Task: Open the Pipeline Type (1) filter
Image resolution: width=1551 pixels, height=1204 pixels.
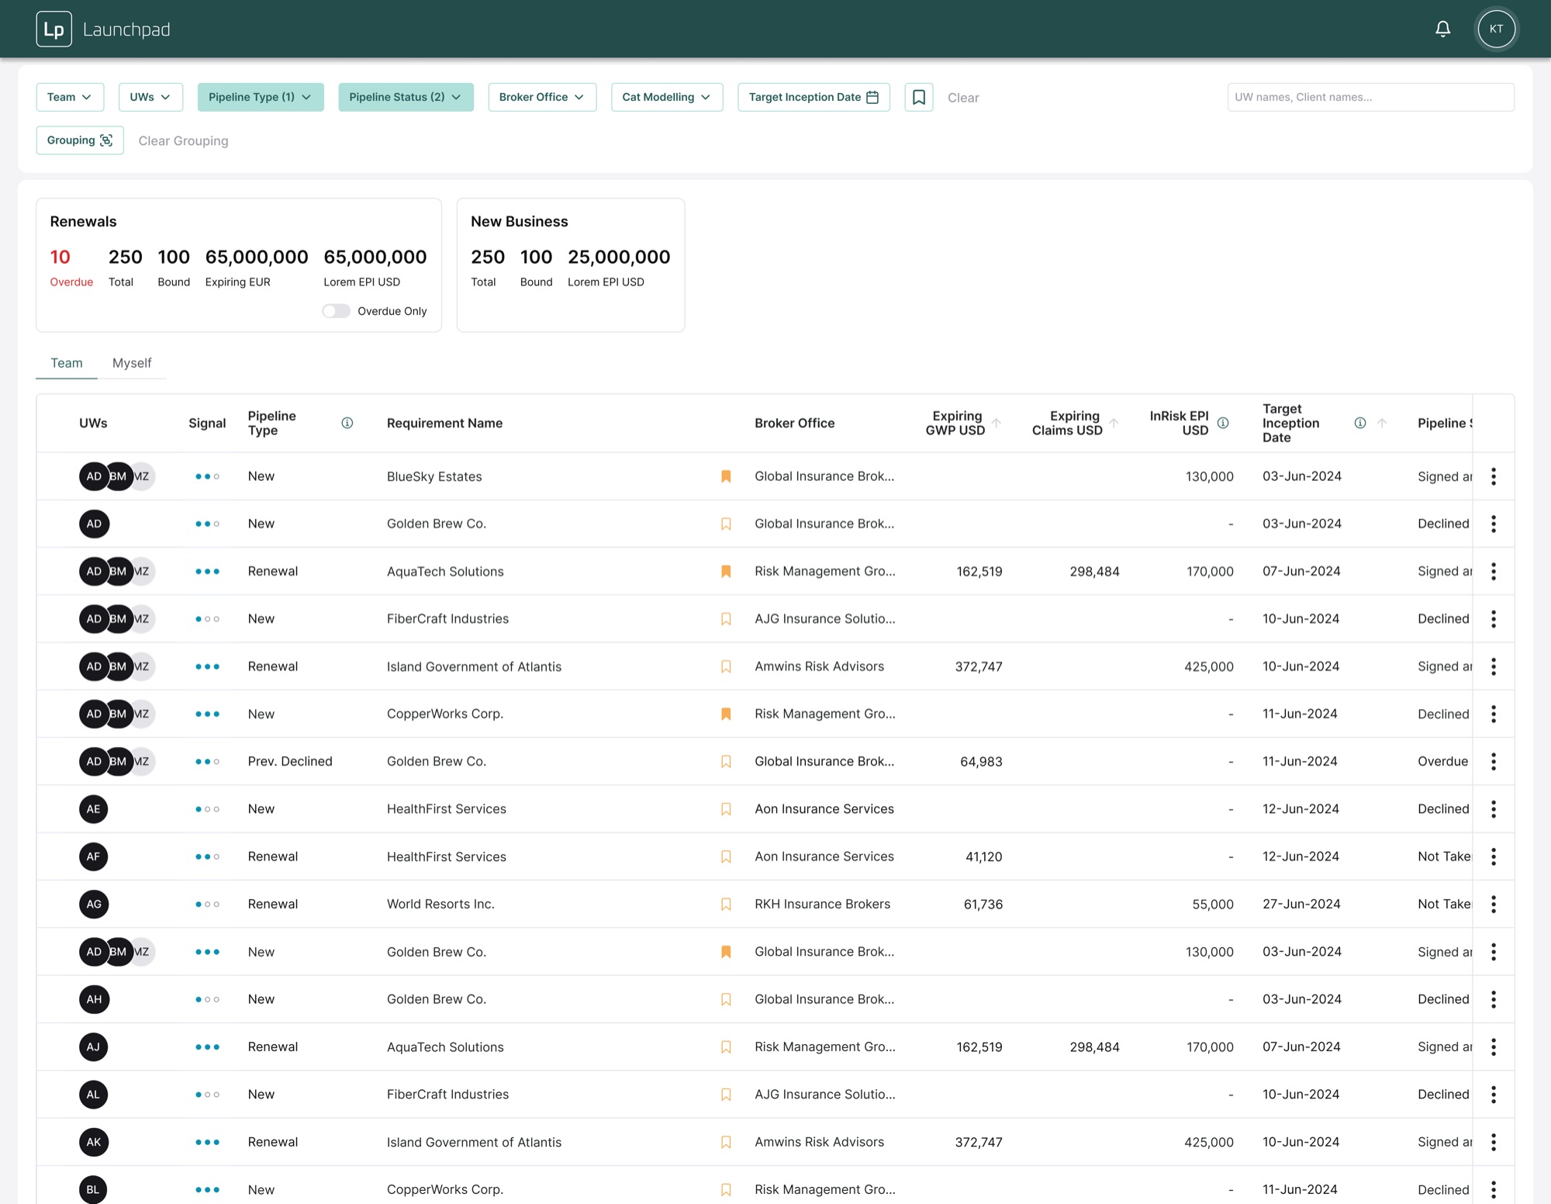Action: pyautogui.click(x=261, y=97)
